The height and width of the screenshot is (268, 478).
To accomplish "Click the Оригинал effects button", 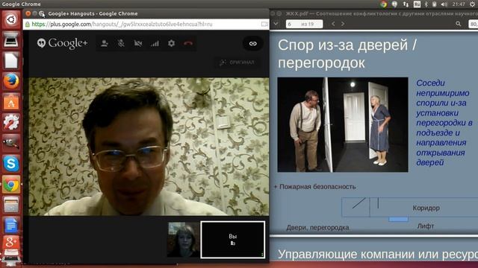I will point(237,63).
